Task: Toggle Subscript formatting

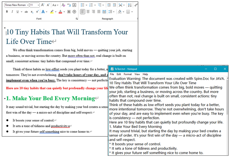Action: pyautogui.click(x=32, y=12)
